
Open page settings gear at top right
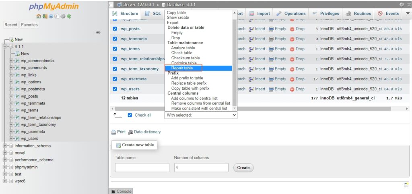point(402,5)
